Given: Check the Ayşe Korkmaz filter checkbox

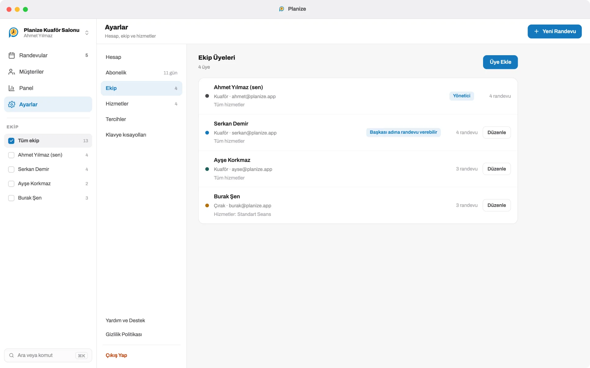Looking at the screenshot, I should (x=11, y=184).
